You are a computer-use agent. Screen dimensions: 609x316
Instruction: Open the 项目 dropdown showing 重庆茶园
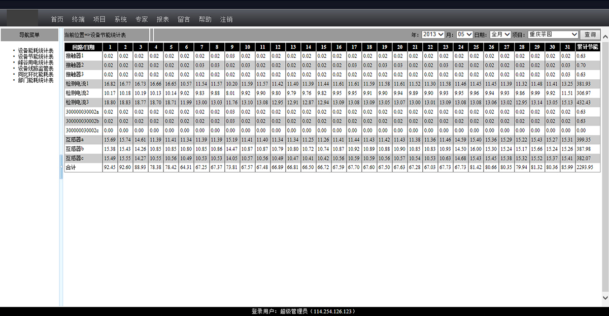pyautogui.click(x=553, y=35)
